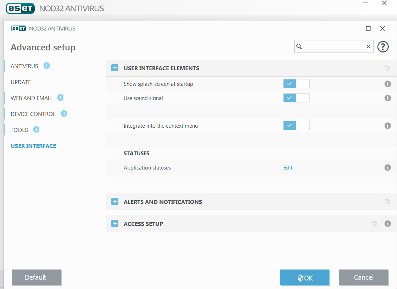The width and height of the screenshot is (397, 289).
Task: Open the Antivirus settings category
Action: 24,66
